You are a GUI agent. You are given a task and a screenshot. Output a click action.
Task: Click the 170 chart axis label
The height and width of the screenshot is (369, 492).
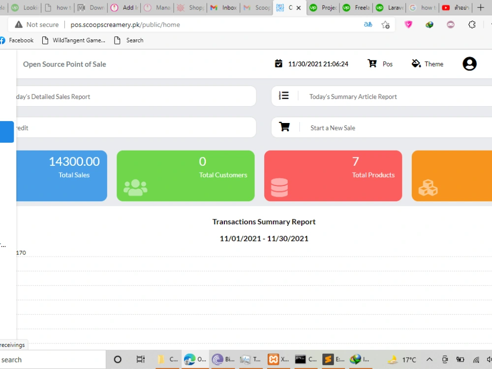[21, 252]
